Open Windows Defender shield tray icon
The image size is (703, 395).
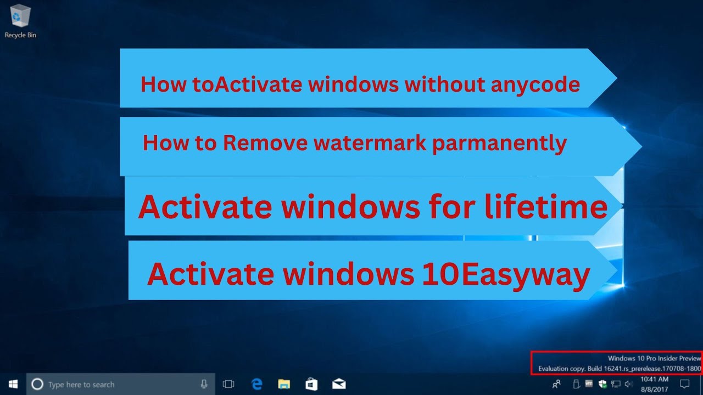[x=602, y=383]
